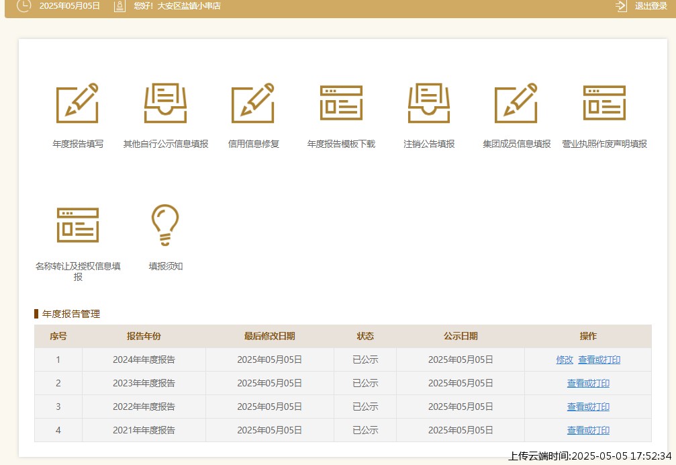Click the 填报须知 label

[x=166, y=266]
